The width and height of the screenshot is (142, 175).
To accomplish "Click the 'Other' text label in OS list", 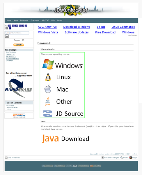I will click(x=64, y=101).
